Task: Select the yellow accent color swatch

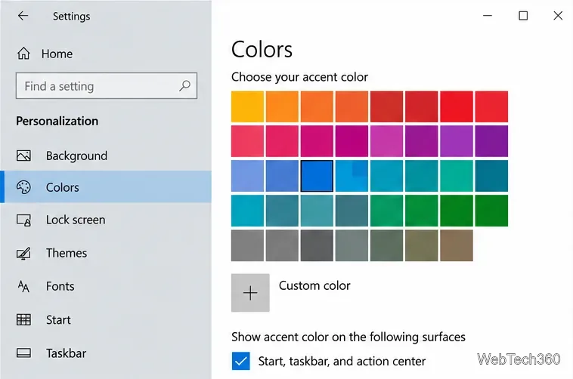Action: [x=247, y=106]
